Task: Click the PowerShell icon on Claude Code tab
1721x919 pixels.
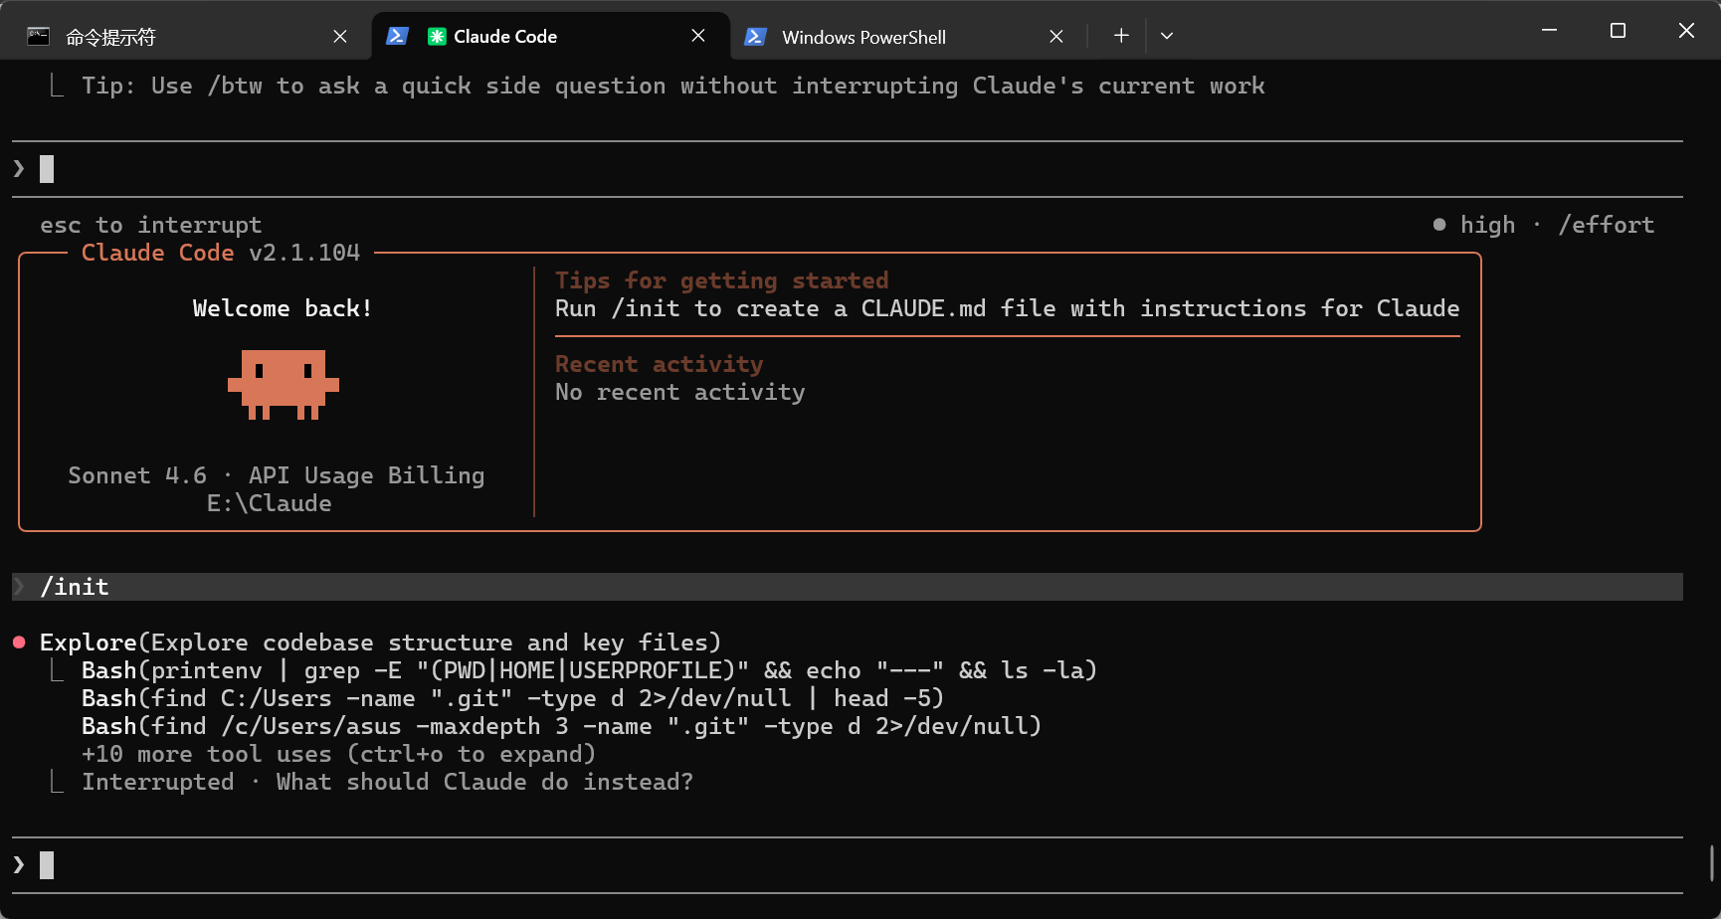Action: 397,36
